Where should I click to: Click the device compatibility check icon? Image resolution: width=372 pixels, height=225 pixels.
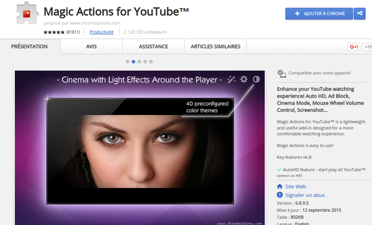tap(281, 74)
